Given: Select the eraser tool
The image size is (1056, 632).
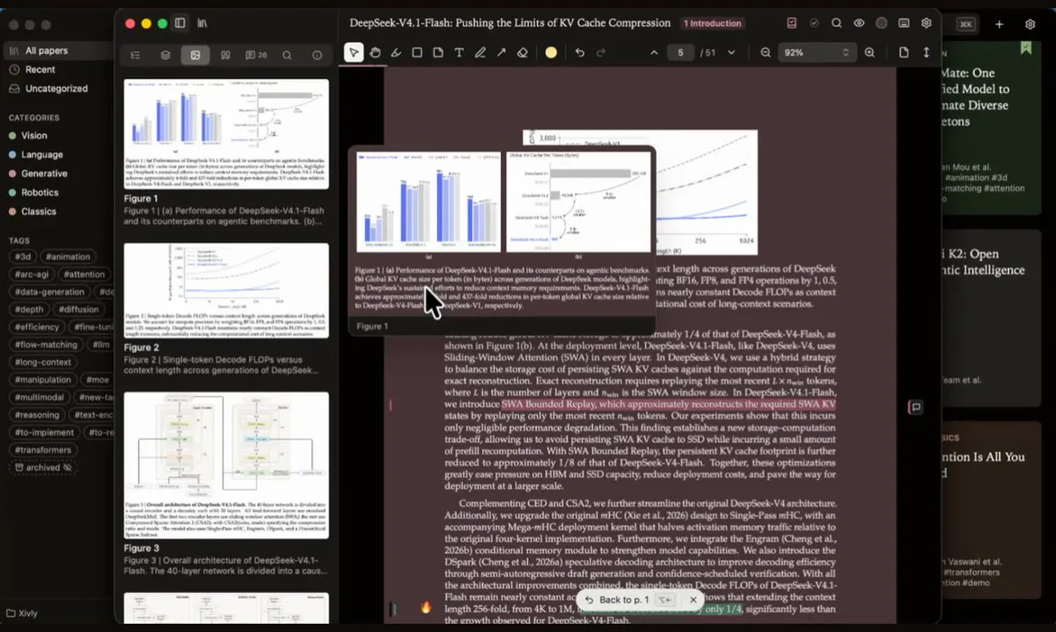Looking at the screenshot, I should coord(522,52).
